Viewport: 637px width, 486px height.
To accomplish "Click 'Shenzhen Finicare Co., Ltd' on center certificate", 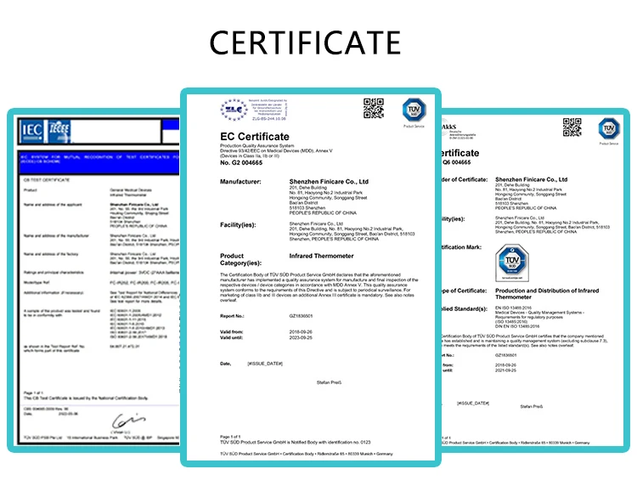I will pos(329,182).
